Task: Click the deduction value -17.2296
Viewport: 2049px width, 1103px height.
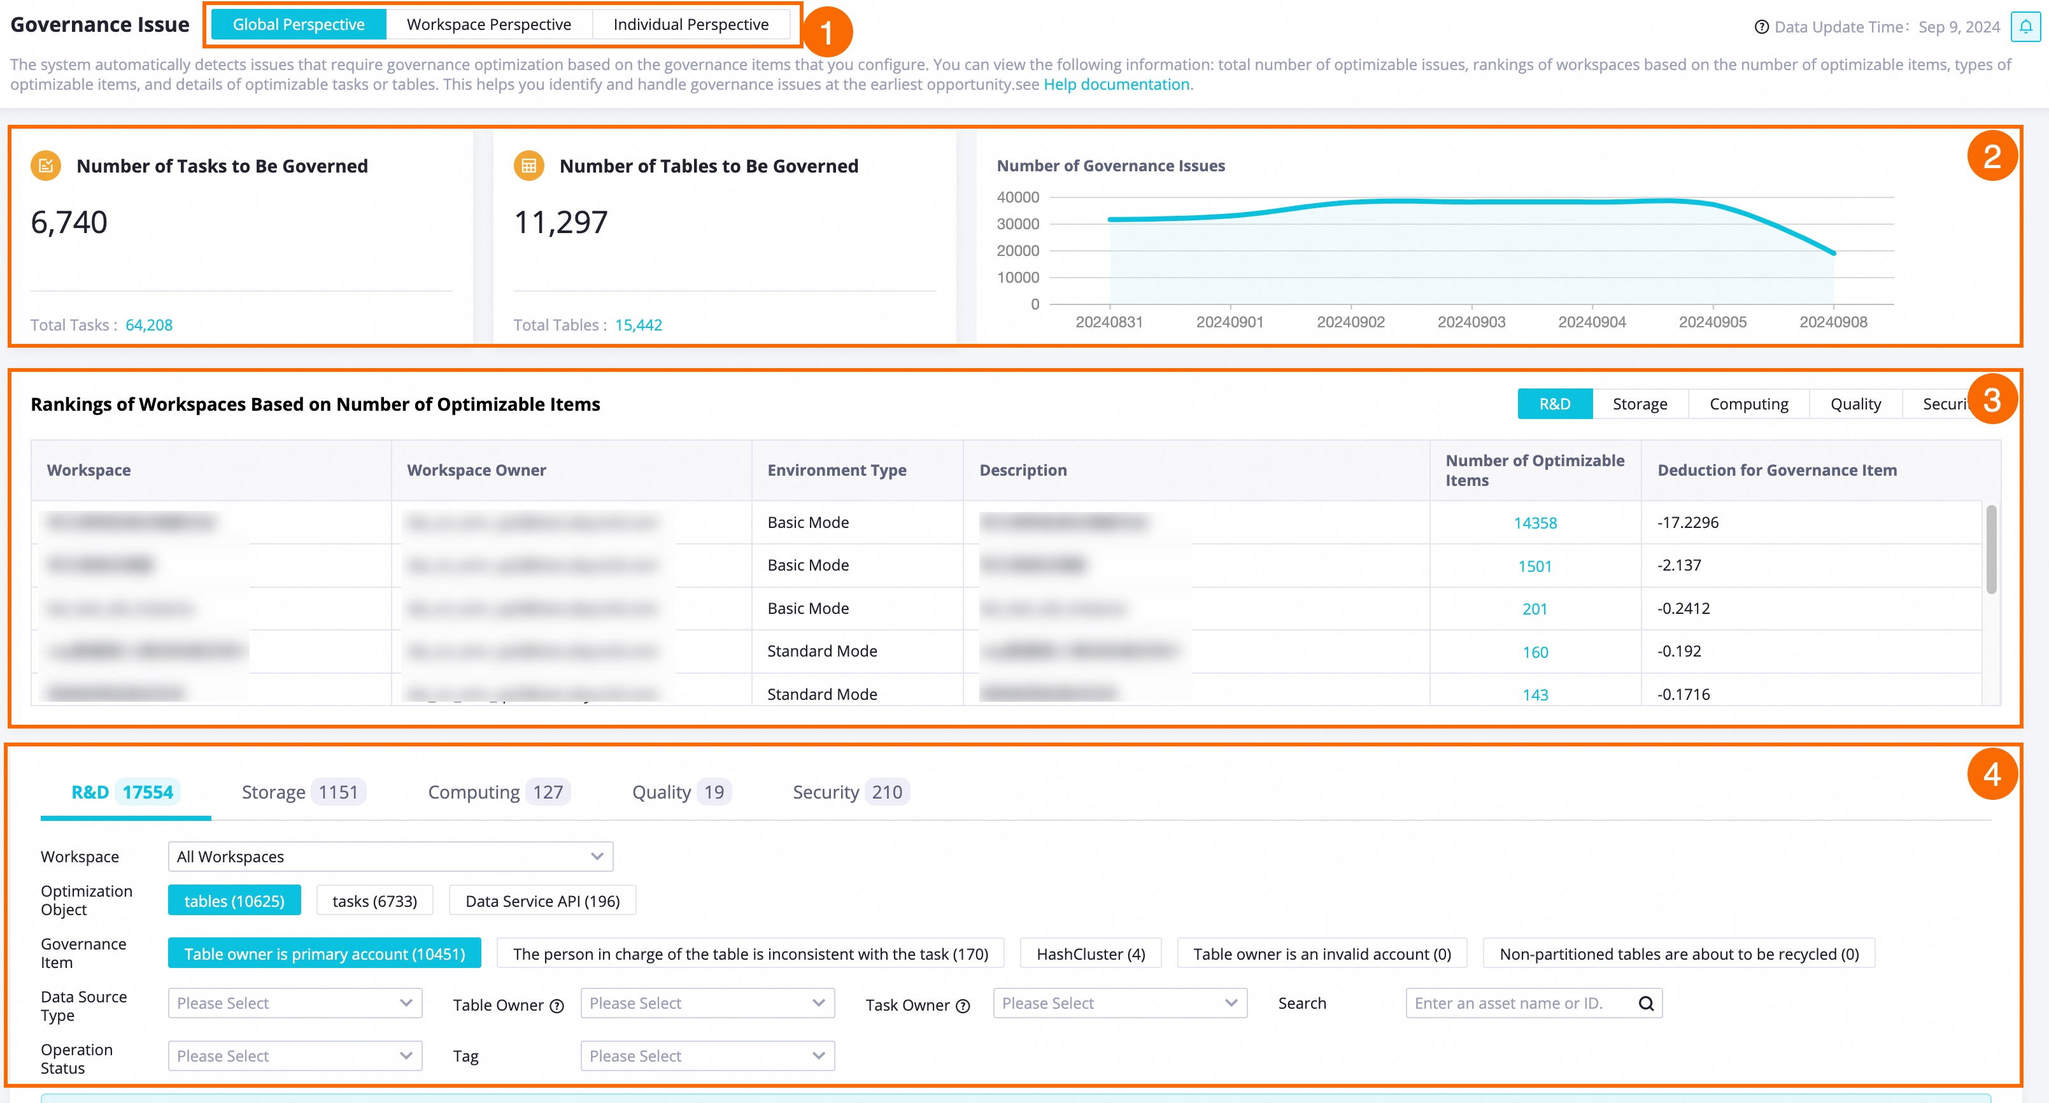Action: coord(1688,523)
